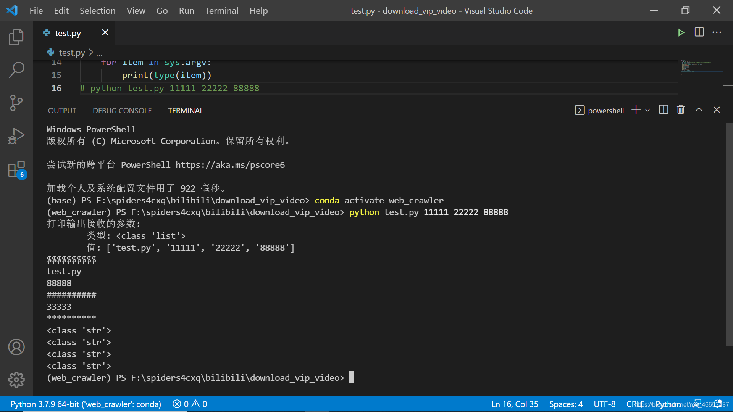
Task: Split the editor layout
Action: [x=699, y=32]
